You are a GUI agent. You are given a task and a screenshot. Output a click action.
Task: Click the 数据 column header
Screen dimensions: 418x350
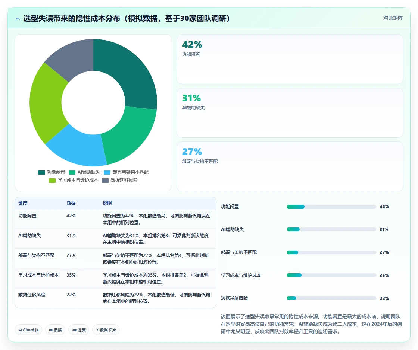click(x=71, y=203)
